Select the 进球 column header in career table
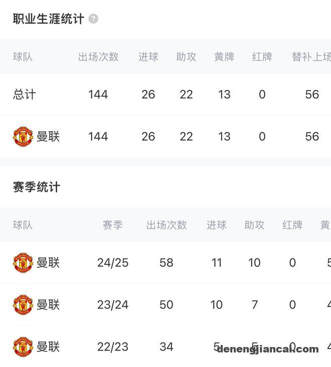This screenshot has height=367, width=331. (x=148, y=57)
